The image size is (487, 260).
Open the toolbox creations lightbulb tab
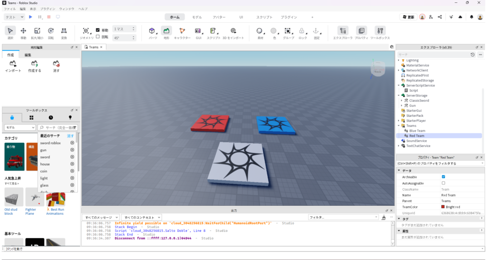(x=70, y=117)
